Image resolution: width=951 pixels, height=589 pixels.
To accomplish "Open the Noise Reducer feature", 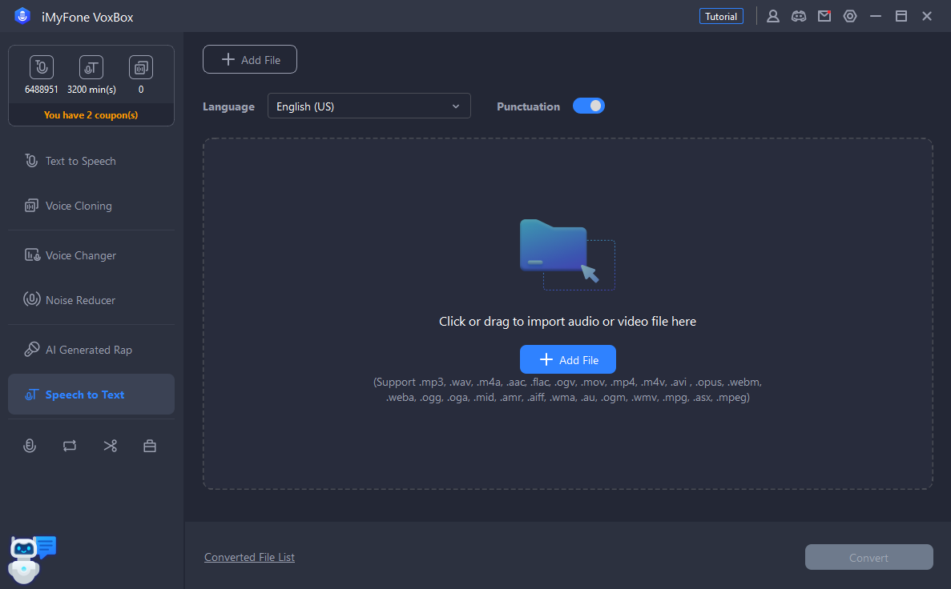I will tap(78, 300).
